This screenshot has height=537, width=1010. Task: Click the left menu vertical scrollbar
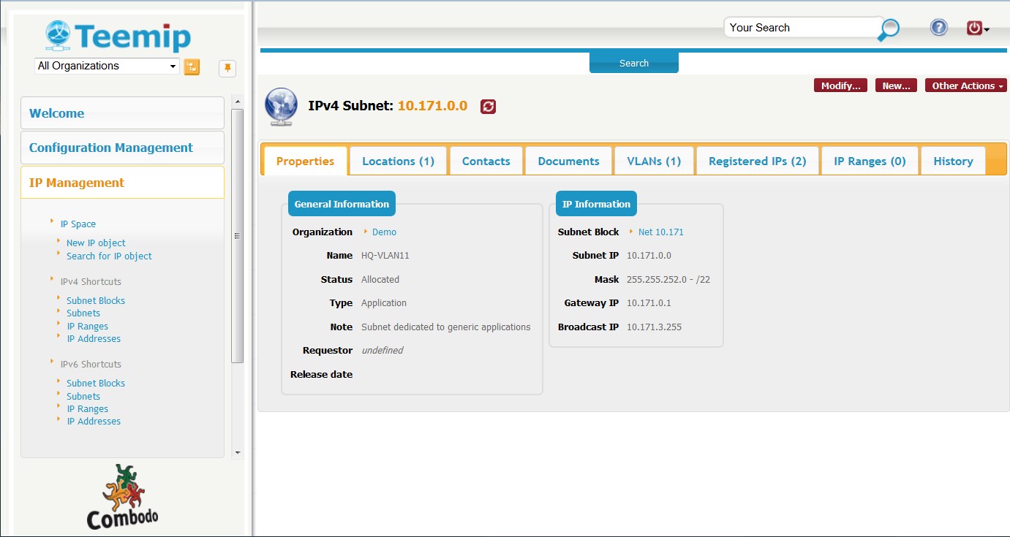point(237,235)
